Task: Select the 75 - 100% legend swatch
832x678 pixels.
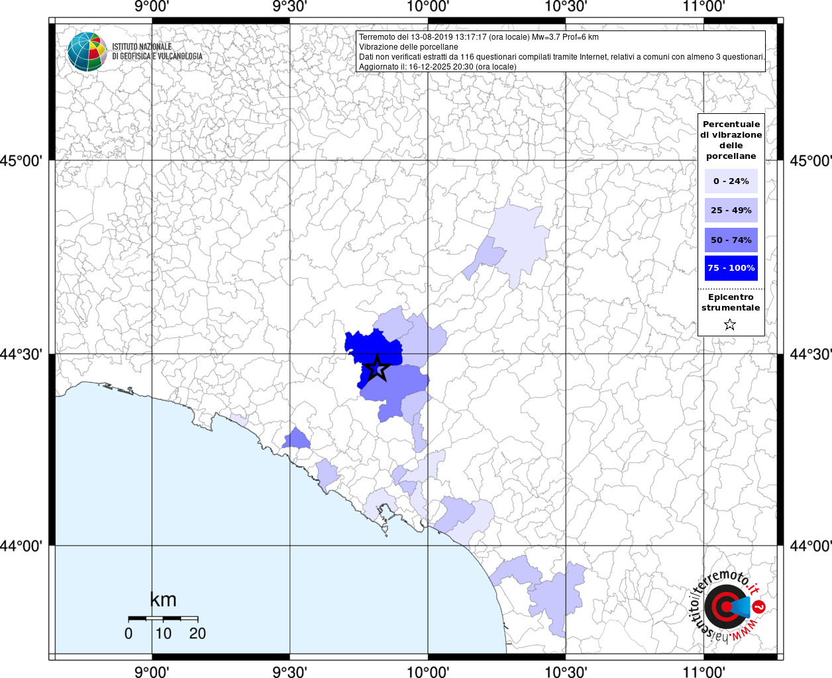Action: click(x=731, y=268)
